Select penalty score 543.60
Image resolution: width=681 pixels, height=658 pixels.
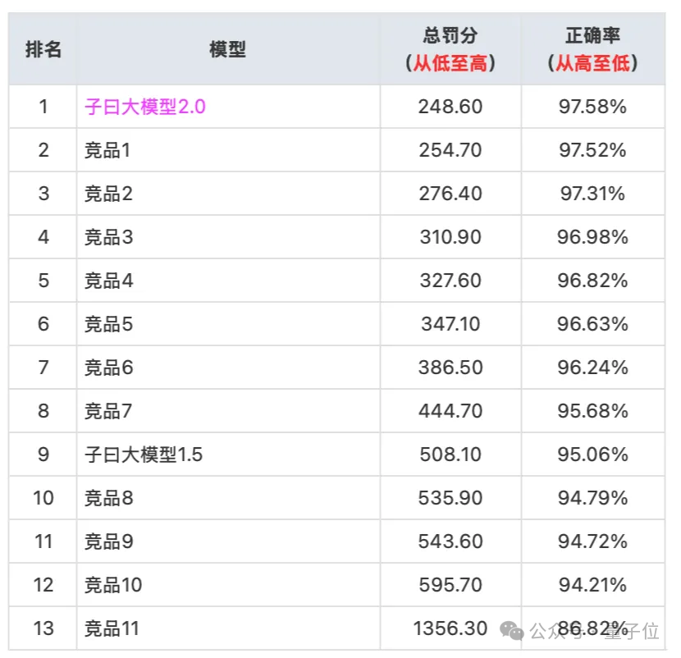coord(450,541)
